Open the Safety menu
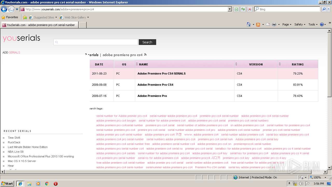Viewport: 332px width, 187px height. click(x=300, y=24)
